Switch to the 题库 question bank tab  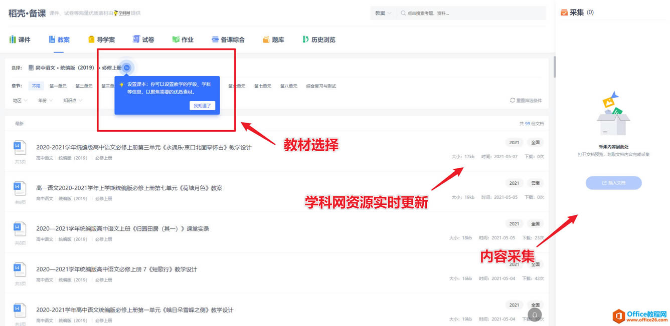(273, 40)
